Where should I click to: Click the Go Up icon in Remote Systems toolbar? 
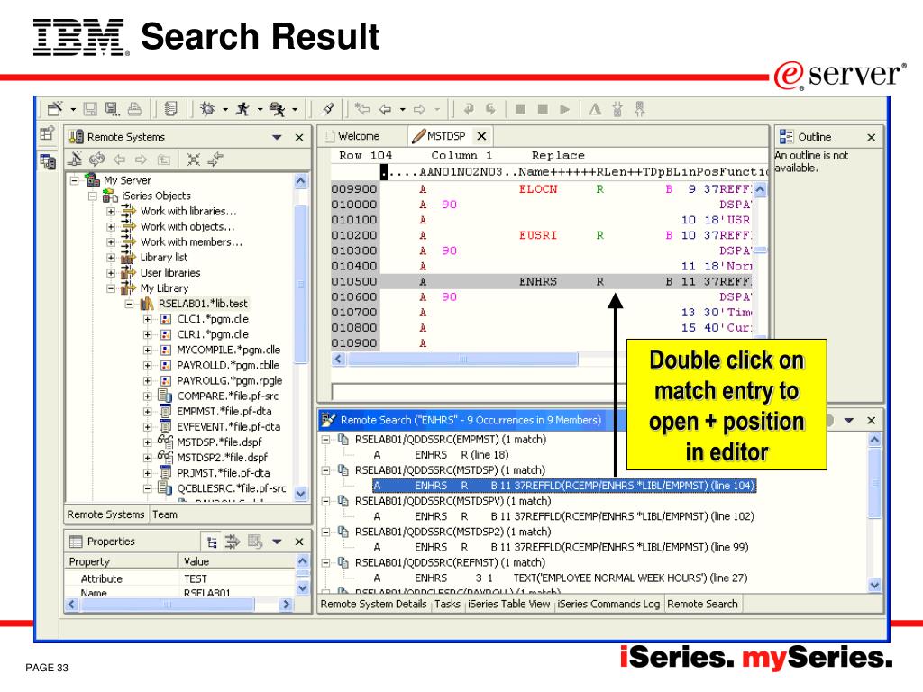coord(164,159)
